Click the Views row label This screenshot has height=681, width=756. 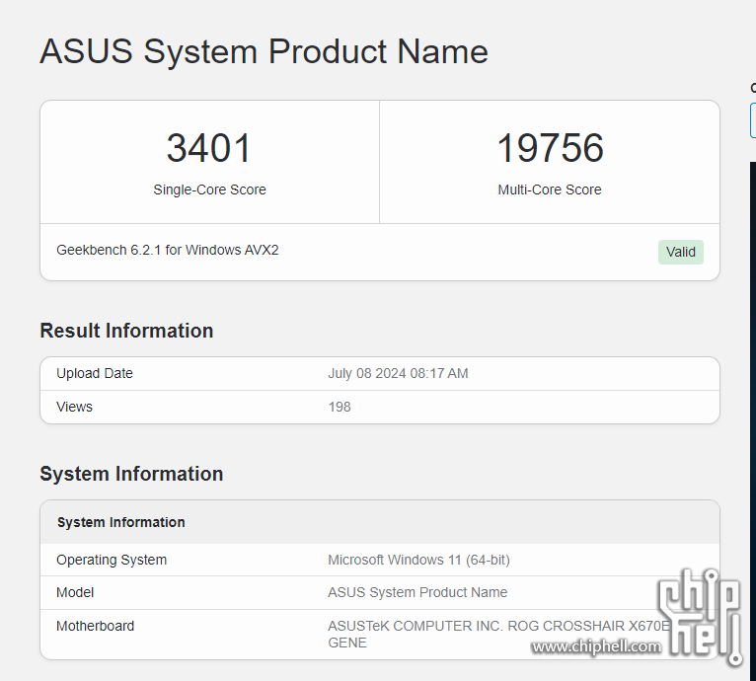coord(74,407)
